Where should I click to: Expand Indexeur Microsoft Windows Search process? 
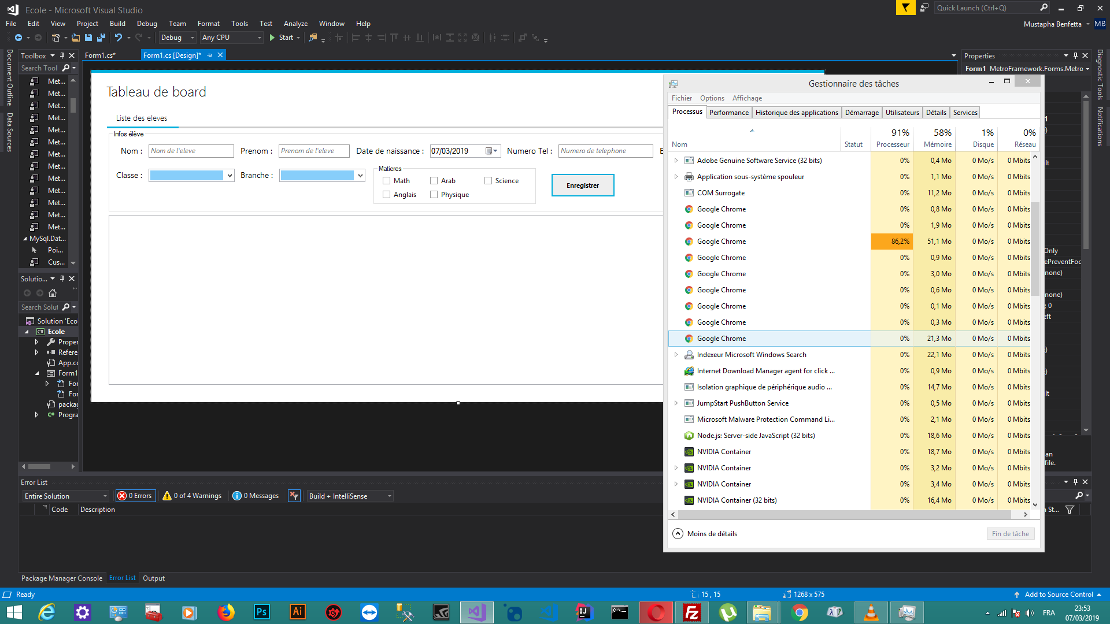(676, 355)
